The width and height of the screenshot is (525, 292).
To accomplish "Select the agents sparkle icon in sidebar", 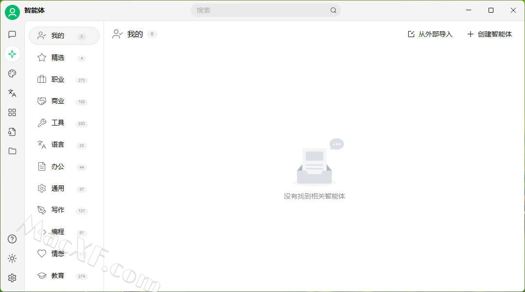I will (12, 54).
